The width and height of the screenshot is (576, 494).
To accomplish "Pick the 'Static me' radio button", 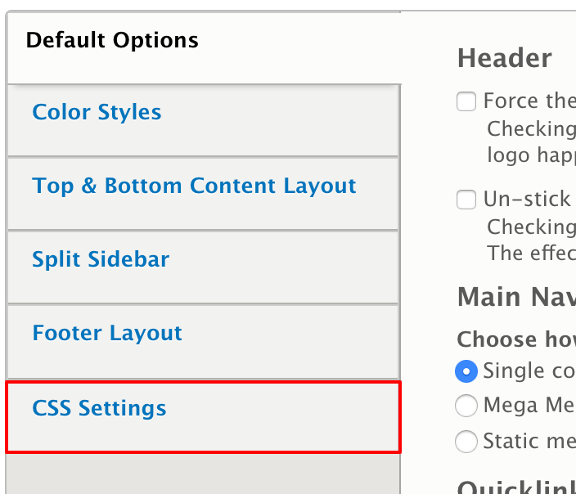I will pos(466,442).
